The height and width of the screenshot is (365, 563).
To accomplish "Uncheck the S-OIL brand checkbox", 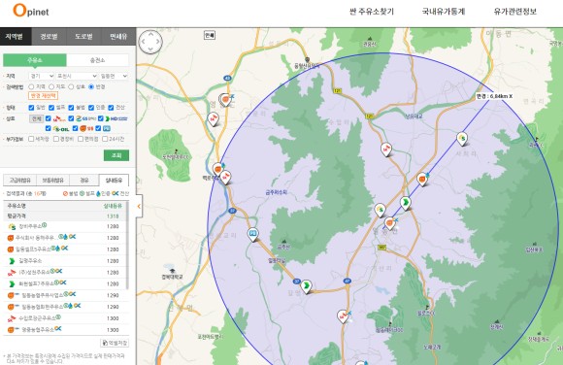I will [49, 128].
